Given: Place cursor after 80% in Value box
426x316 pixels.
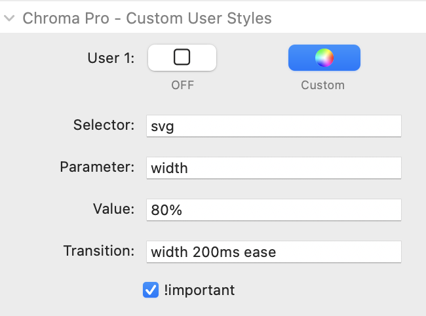Looking at the screenshot, I should click(x=183, y=210).
